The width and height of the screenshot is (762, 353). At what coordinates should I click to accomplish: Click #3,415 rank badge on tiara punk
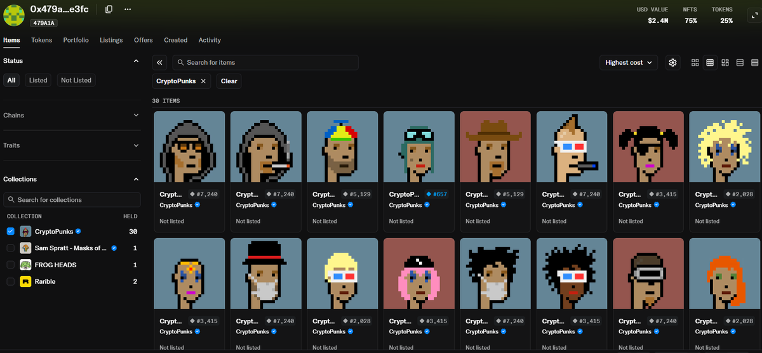click(203, 321)
